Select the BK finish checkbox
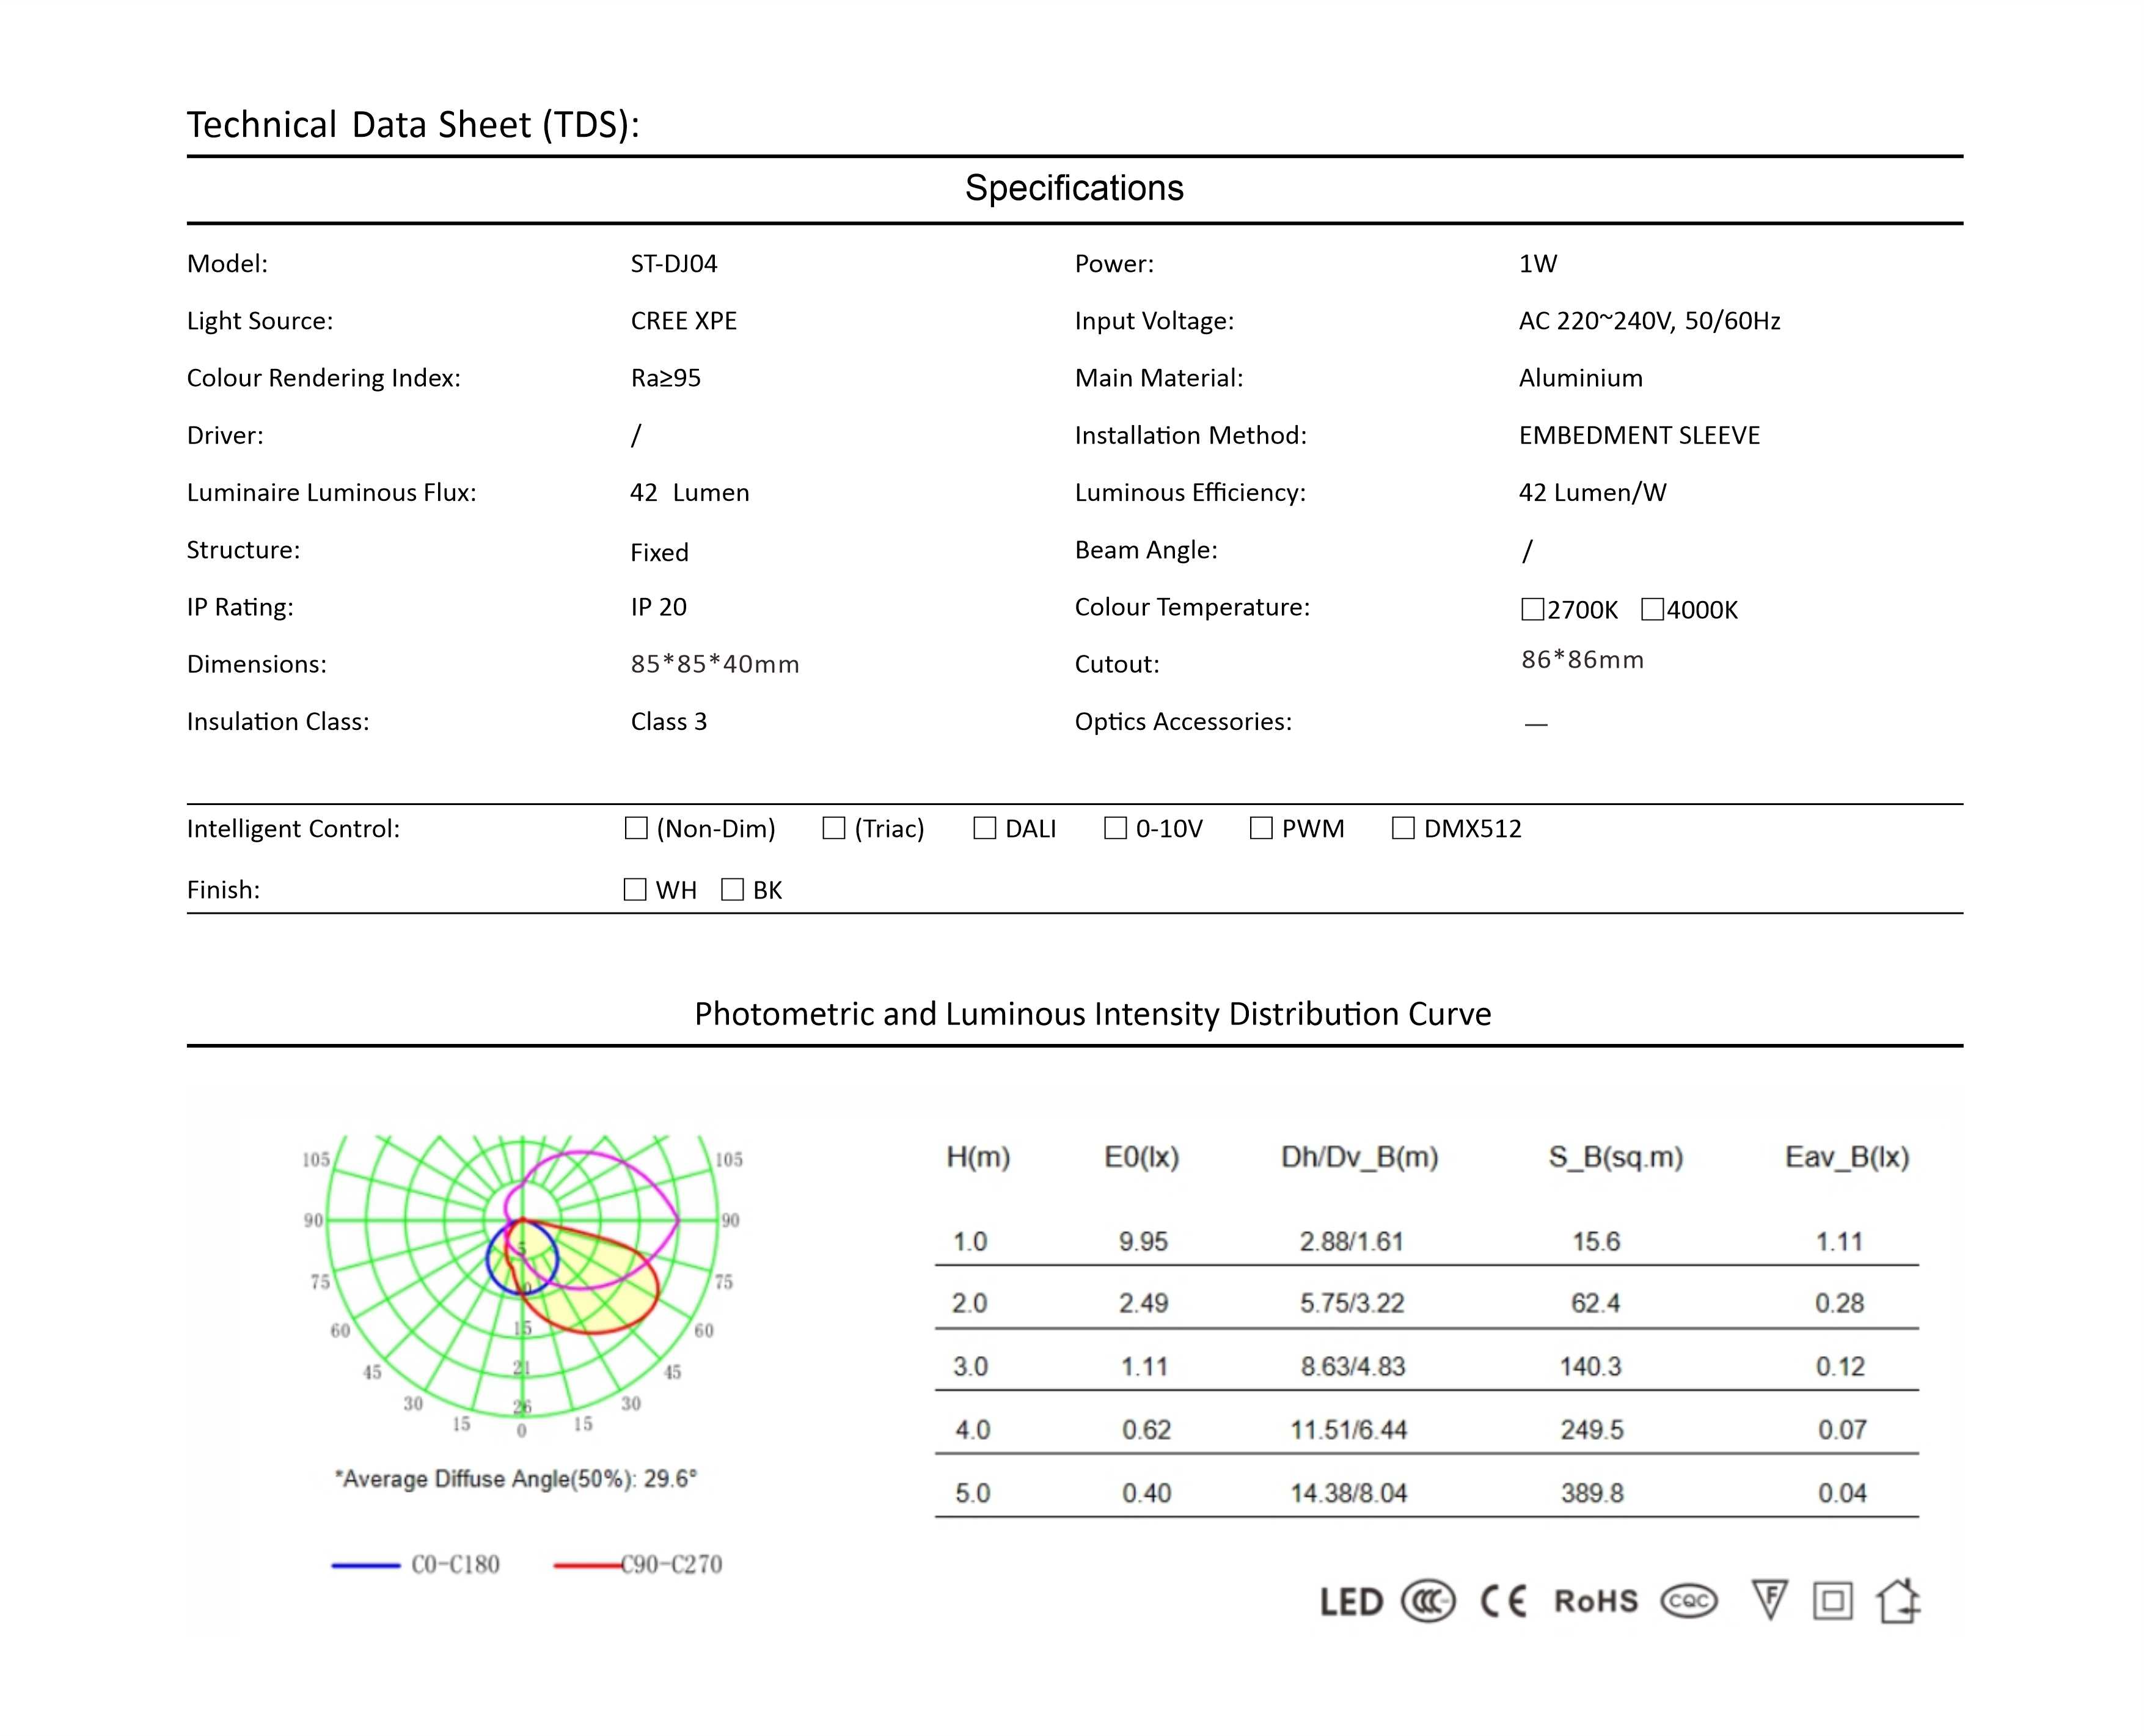Screen dimensions: 2144x1736 point(732,890)
